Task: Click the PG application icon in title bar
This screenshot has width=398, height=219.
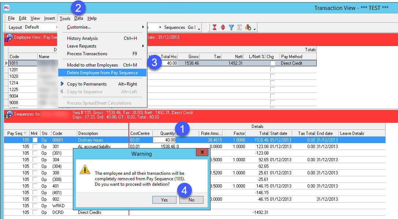Action: coord(7,8)
